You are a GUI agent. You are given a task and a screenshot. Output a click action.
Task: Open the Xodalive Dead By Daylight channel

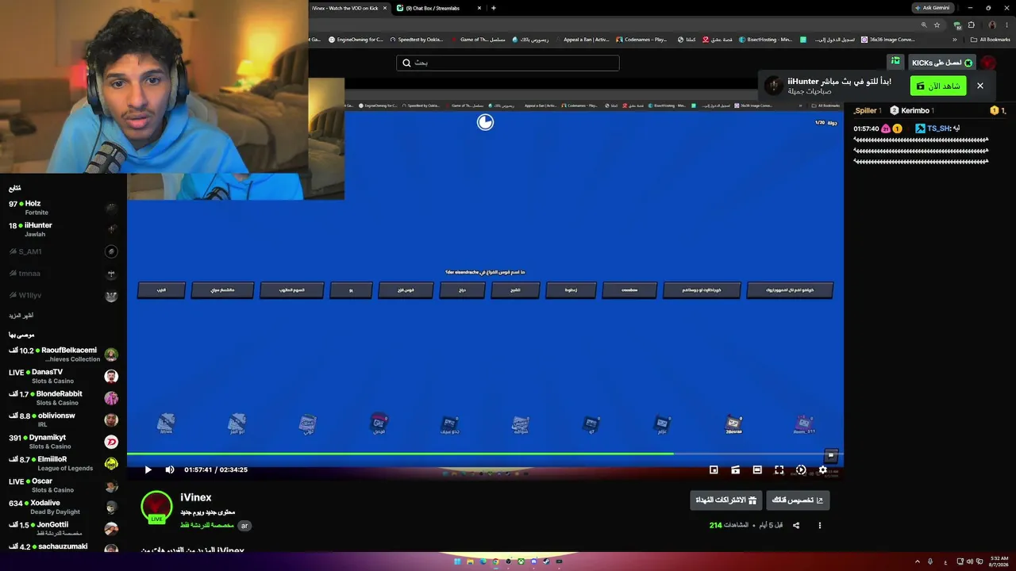[x=63, y=507]
